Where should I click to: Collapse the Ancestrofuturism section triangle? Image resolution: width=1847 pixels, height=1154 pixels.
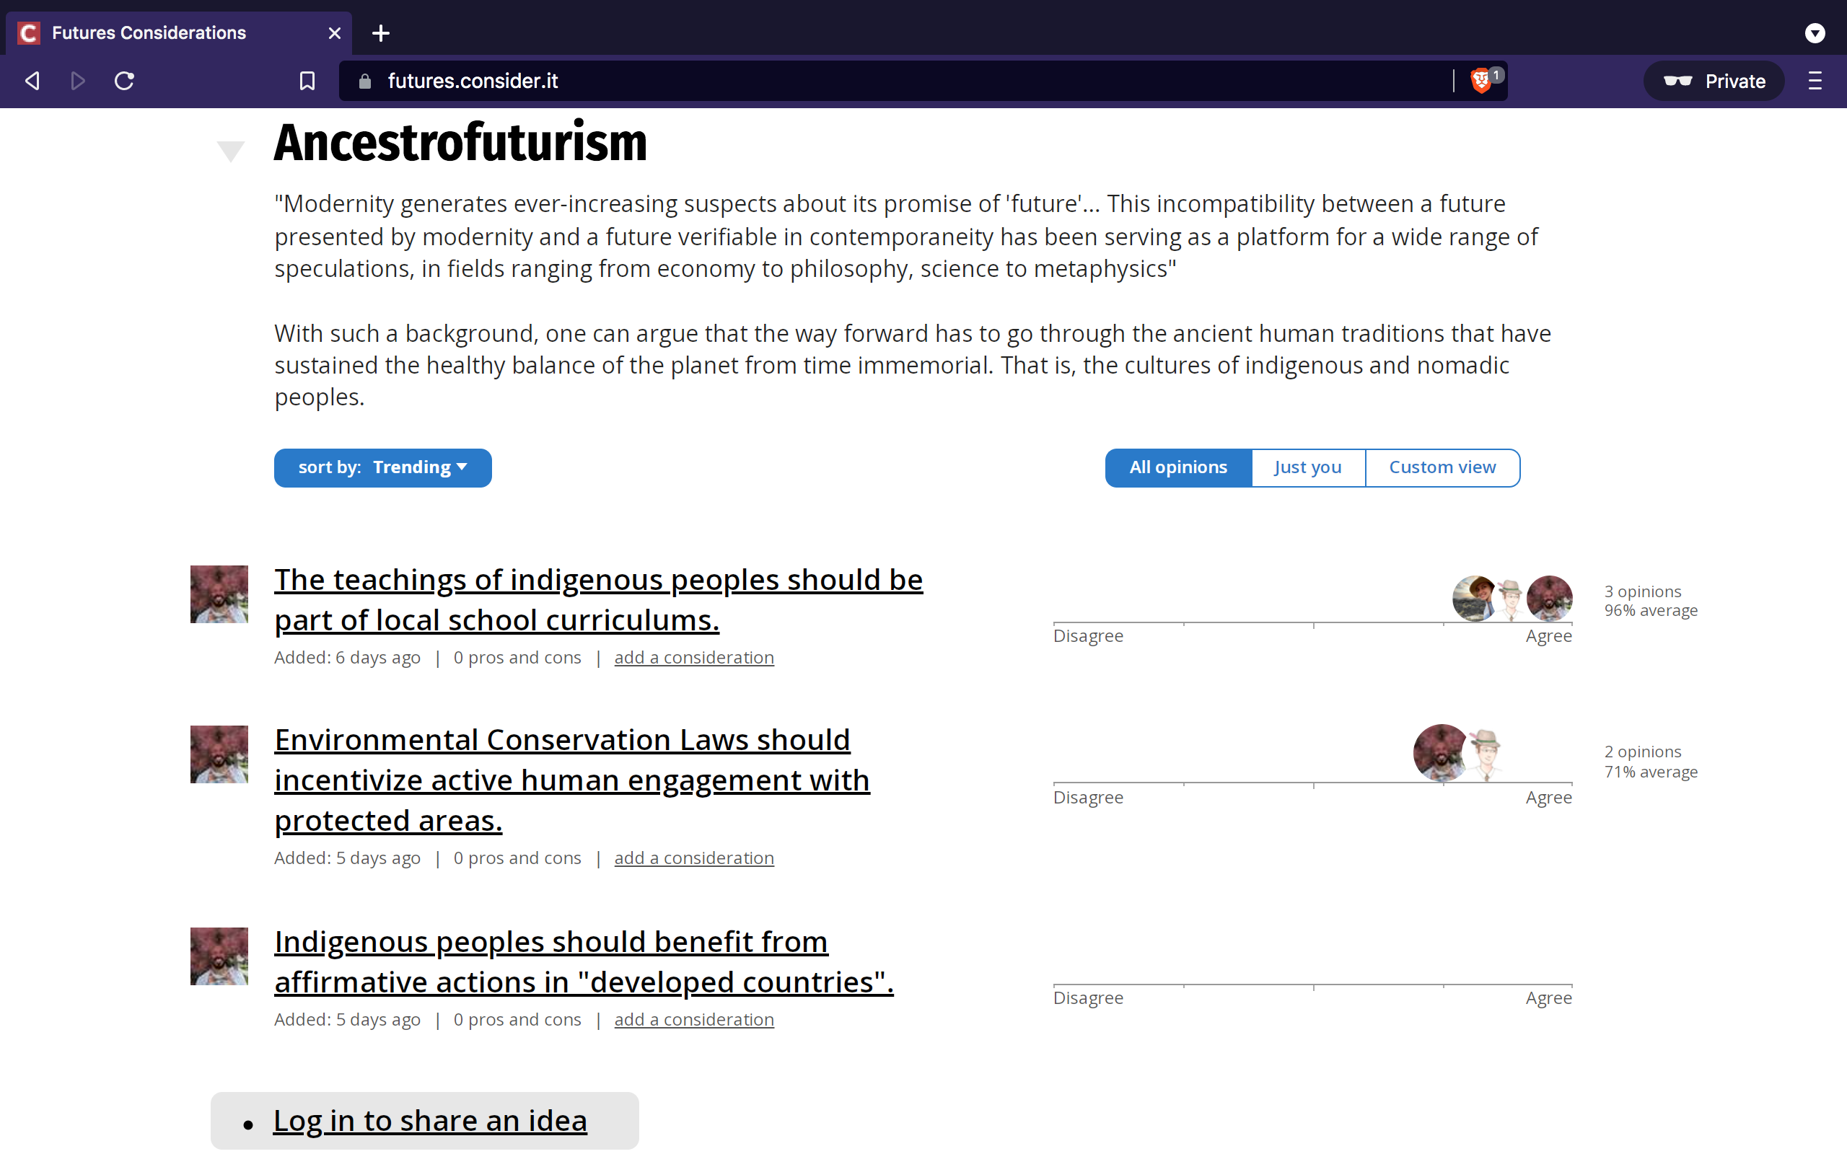point(229,150)
